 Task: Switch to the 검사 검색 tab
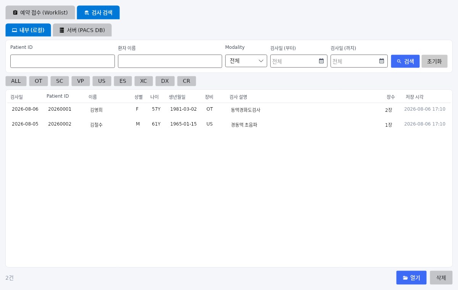(x=98, y=13)
